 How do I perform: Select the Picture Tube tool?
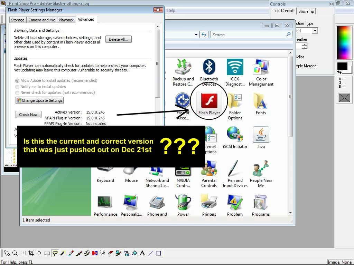tap(118, 253)
